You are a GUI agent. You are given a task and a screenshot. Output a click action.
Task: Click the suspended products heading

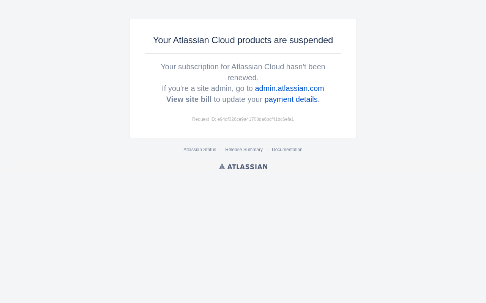click(x=243, y=40)
